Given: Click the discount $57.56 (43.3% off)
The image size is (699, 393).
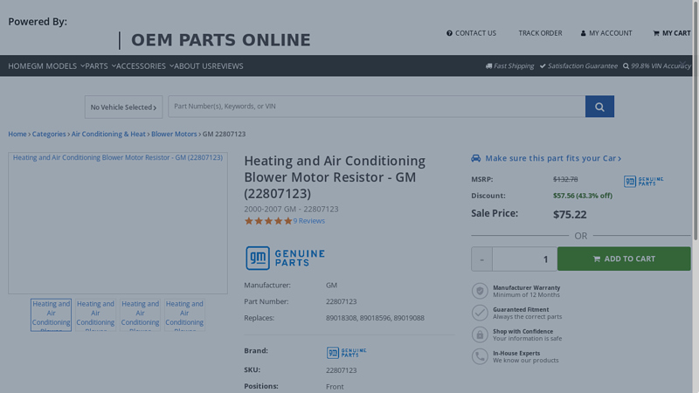Looking at the screenshot, I should pos(583,196).
